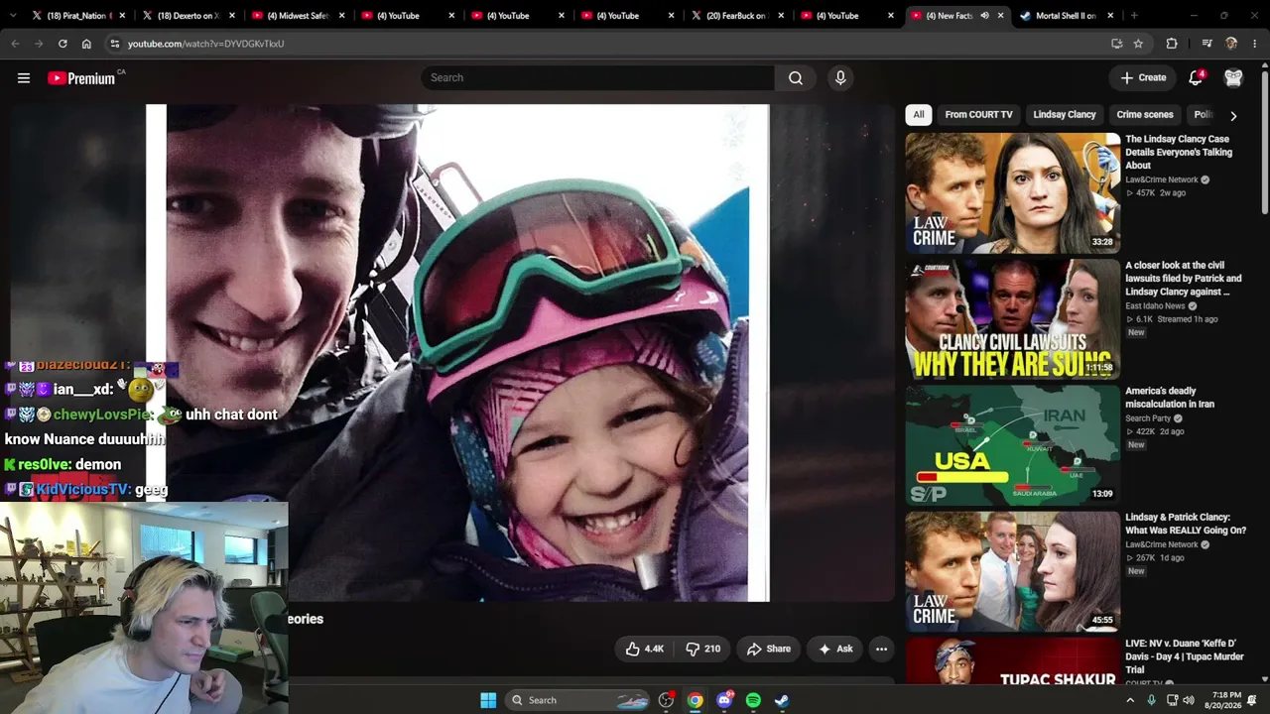
Task: View site information icon in address bar
Action: 115,44
